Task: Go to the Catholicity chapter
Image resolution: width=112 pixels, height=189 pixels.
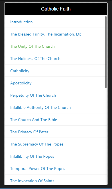Action: tap(20, 71)
